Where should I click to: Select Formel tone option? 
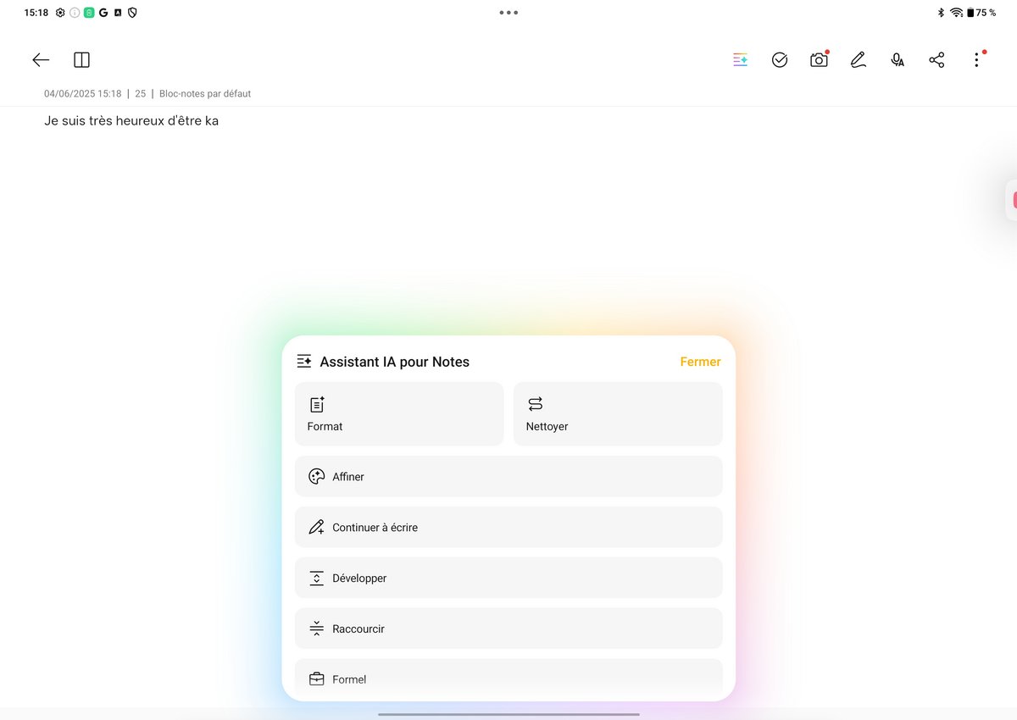pyautogui.click(x=508, y=678)
